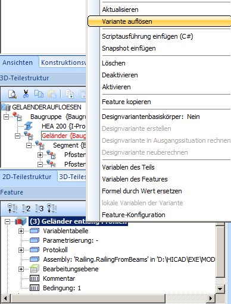This screenshot has height=304, width=231.
Task: Select the GELAENDERAUFLOESEN root entry
Action: click(46, 107)
